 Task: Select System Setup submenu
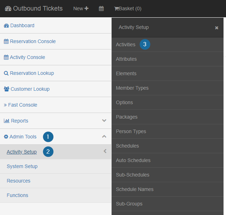click(22, 166)
